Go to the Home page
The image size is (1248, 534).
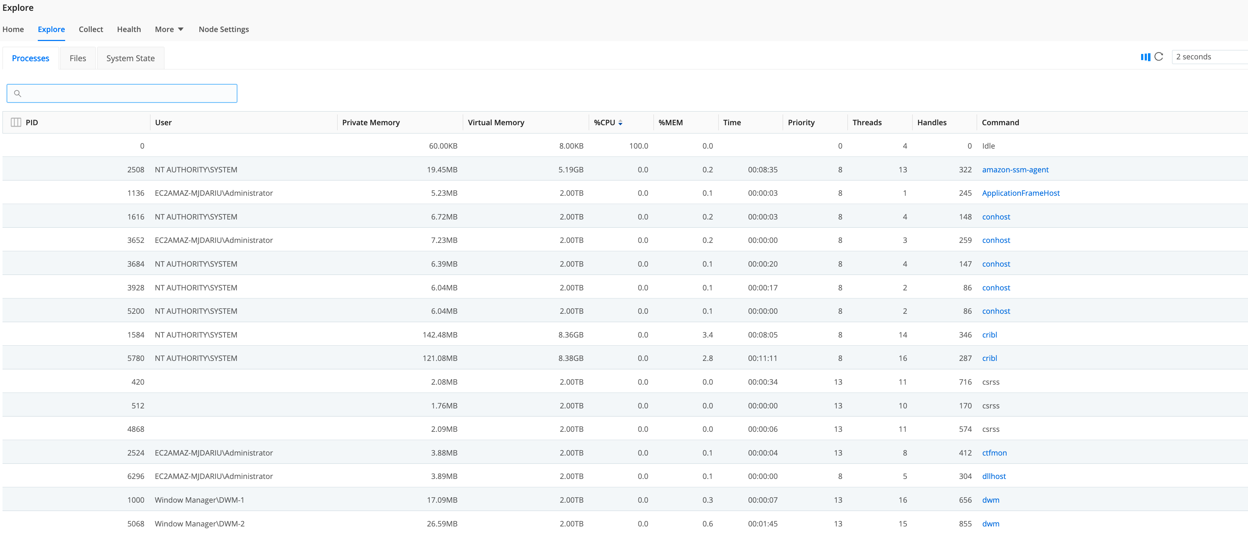[13, 29]
